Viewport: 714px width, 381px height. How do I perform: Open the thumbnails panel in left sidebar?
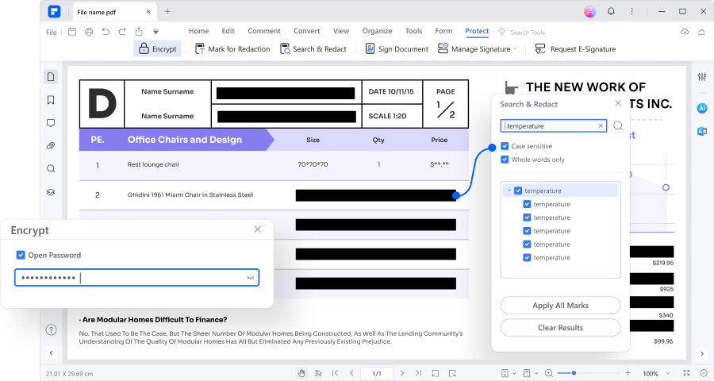pos(51,76)
